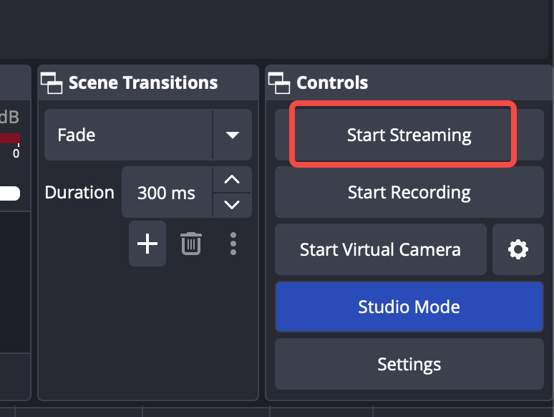Click the red audio meter bar

click(x=10, y=138)
